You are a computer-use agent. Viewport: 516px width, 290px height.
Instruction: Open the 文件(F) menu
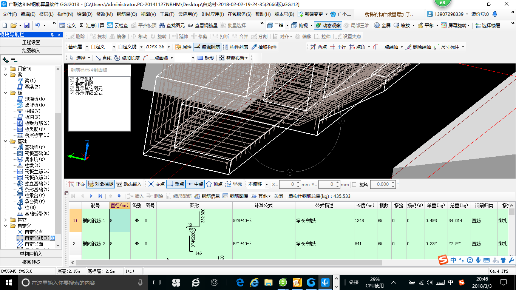[x=10, y=14]
